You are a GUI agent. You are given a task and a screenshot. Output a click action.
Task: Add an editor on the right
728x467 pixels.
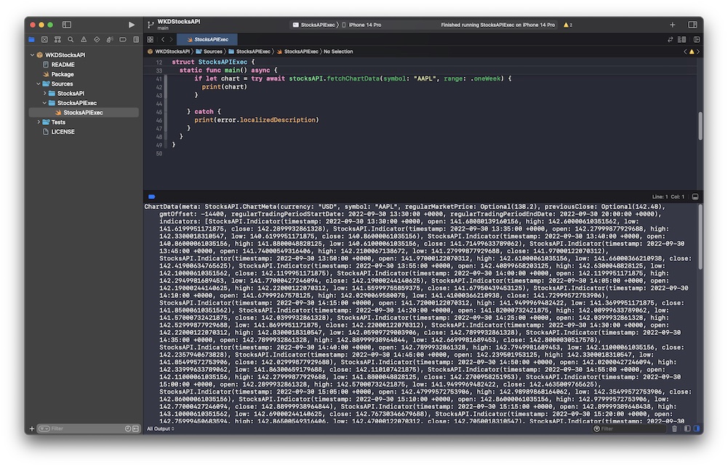point(697,40)
